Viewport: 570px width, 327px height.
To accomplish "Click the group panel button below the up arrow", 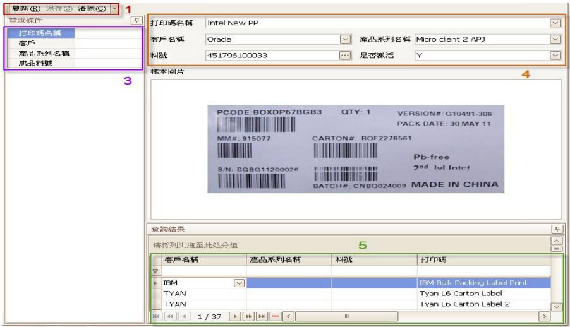I will (557, 249).
